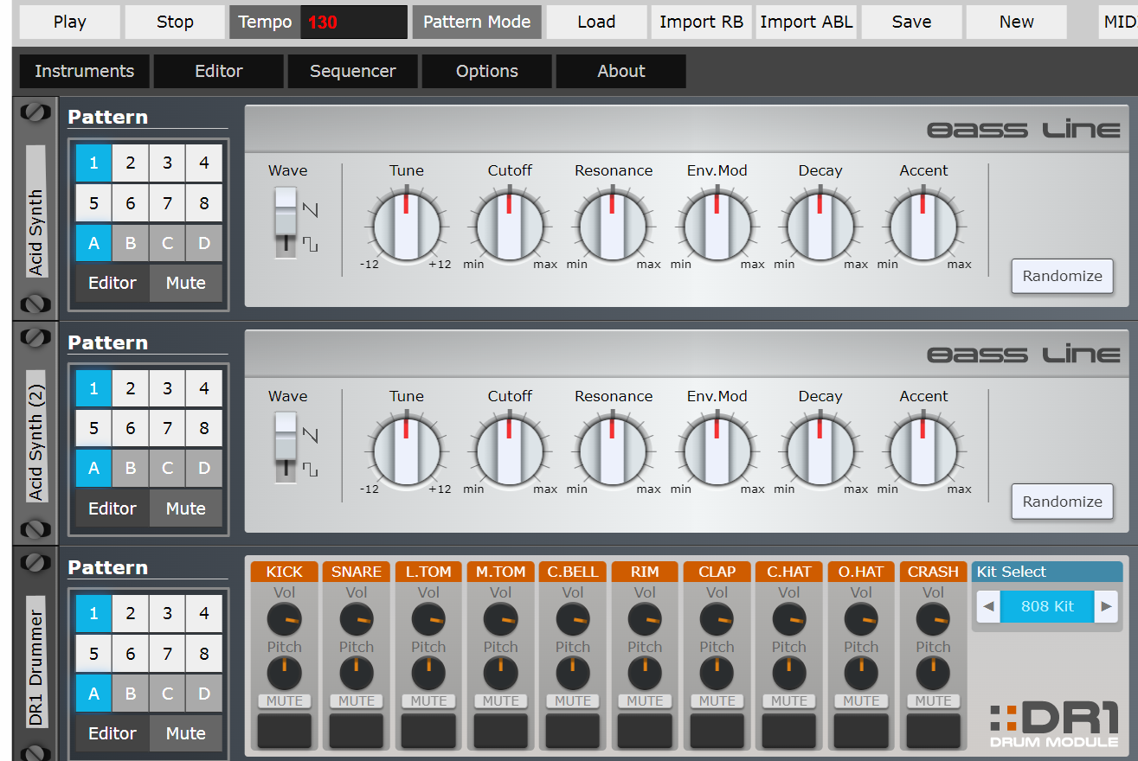This screenshot has width=1138, height=761.
Task: Click the Cutoff knob on the first Acid Synth
Action: pos(510,226)
